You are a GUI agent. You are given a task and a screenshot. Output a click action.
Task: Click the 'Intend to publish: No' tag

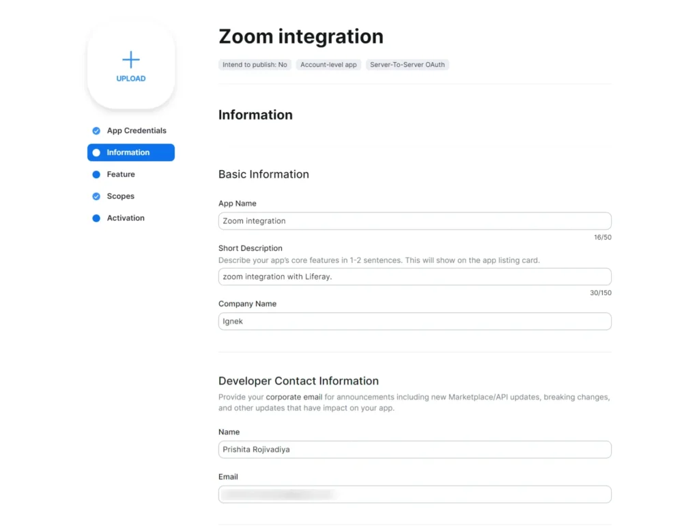(x=255, y=65)
